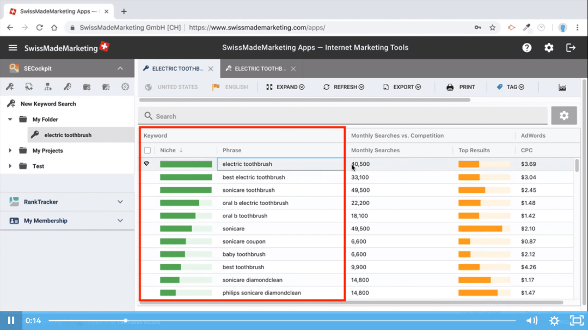This screenshot has height=330, width=588.
Task: Click the tag marker on electric toothbrush row
Action: pos(146,164)
